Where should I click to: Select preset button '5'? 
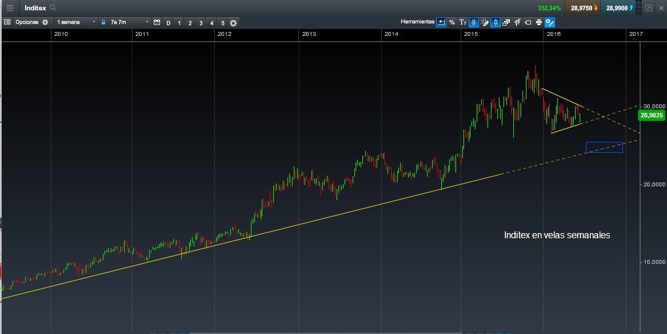[x=222, y=23]
